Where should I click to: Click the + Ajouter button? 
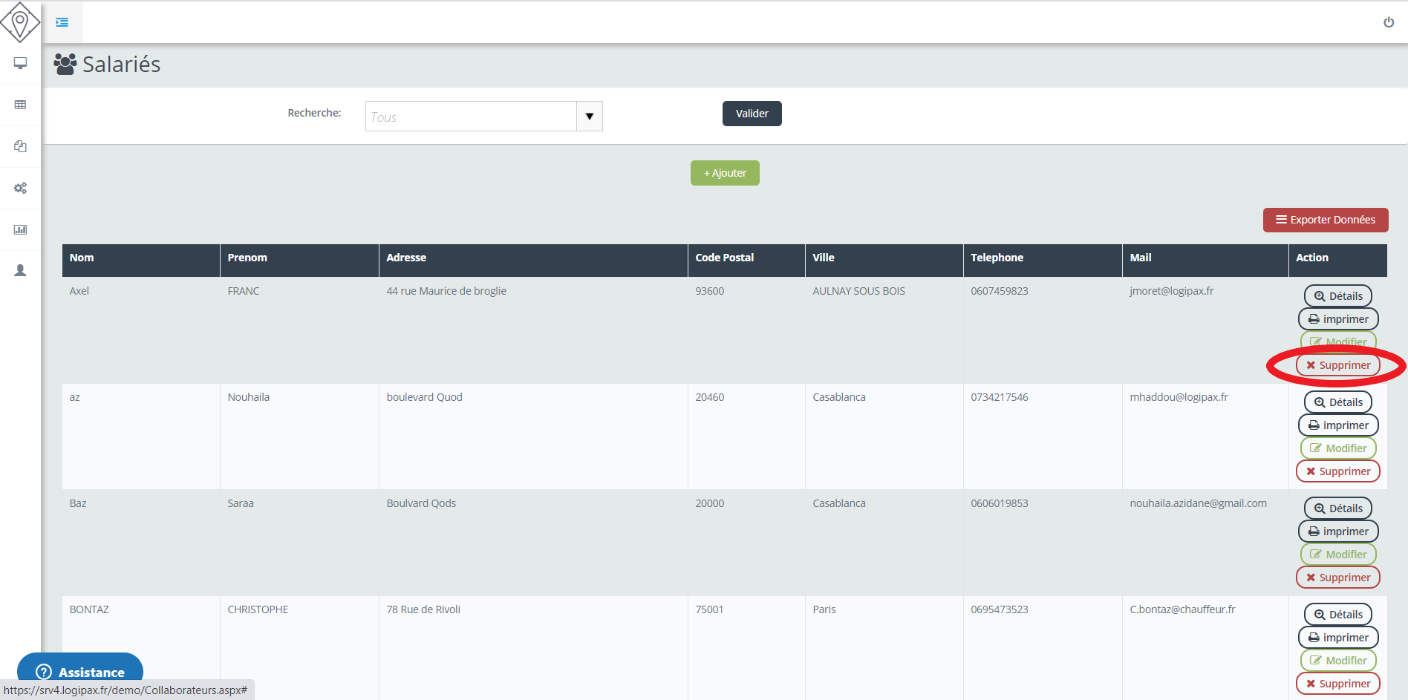coord(725,173)
